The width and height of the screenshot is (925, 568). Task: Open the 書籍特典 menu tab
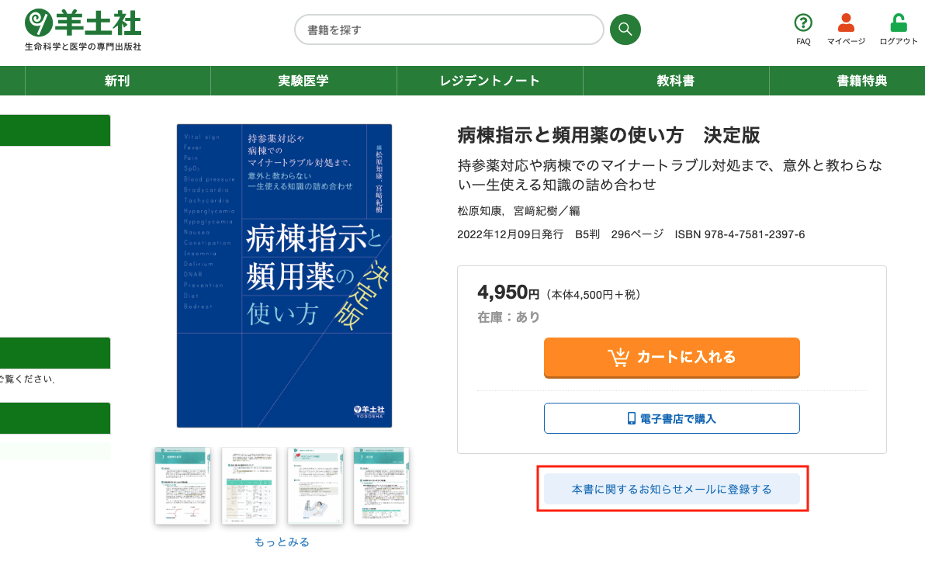(861, 81)
